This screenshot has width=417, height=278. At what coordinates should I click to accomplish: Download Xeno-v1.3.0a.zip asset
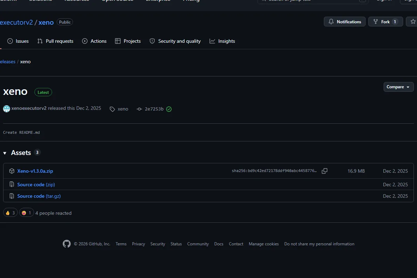click(x=35, y=171)
